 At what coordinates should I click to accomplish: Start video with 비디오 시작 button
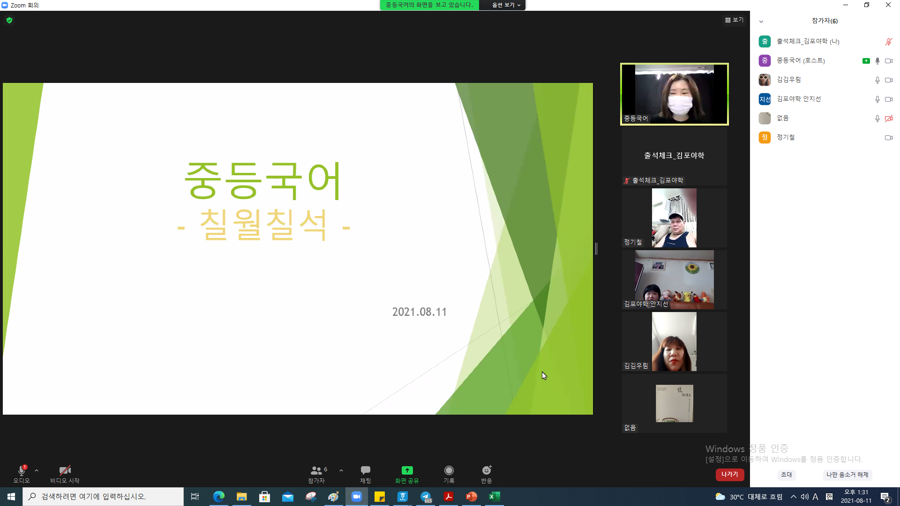click(65, 474)
